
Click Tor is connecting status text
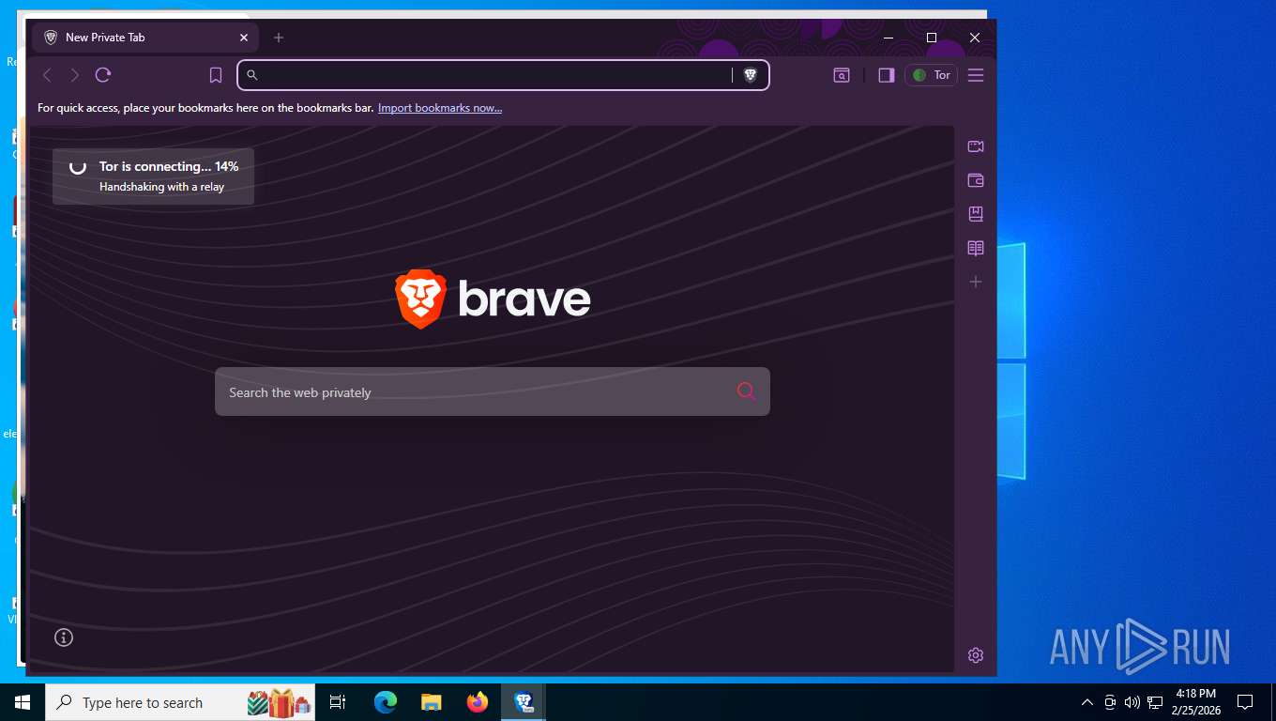(169, 166)
